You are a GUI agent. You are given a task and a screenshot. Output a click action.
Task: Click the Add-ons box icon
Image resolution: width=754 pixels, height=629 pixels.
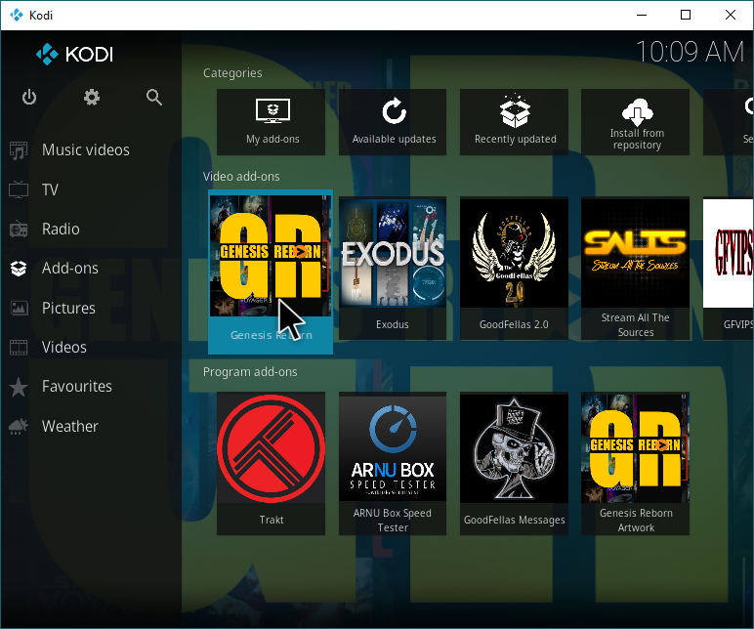(19, 269)
